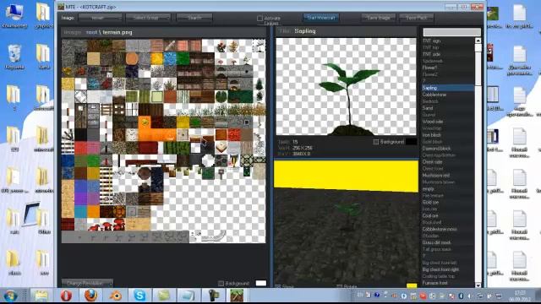Select Furnace front in tile list
This screenshot has height=304, width=541.
(x=448, y=283)
